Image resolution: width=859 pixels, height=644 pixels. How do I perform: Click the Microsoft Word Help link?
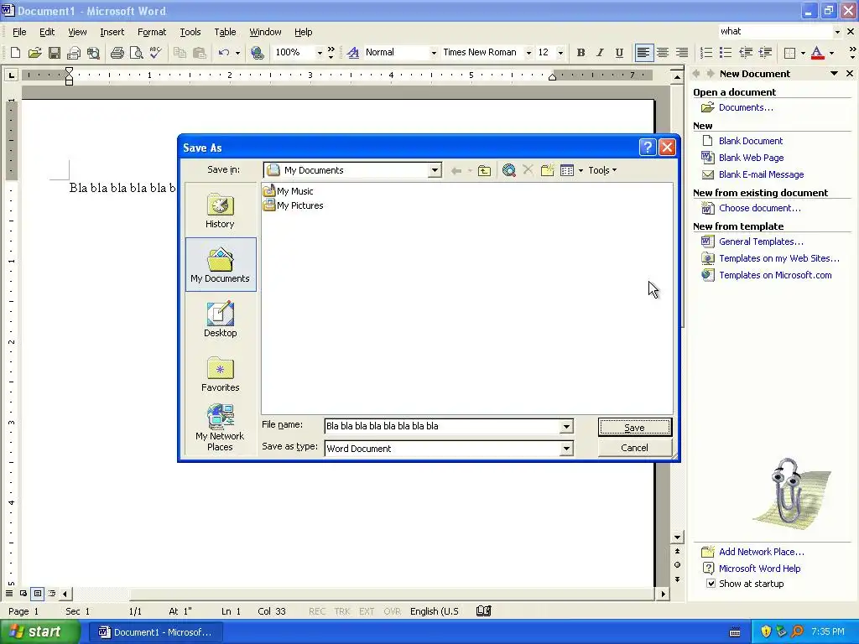pos(759,569)
